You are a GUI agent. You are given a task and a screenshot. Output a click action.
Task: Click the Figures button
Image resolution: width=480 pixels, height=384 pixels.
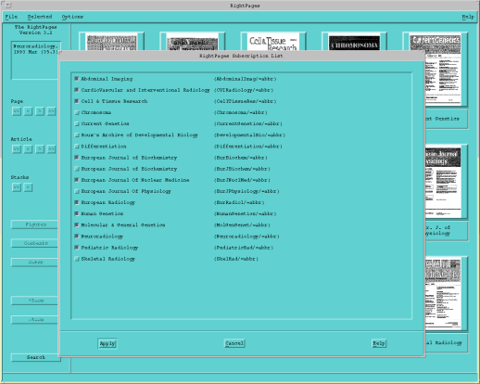(34, 224)
